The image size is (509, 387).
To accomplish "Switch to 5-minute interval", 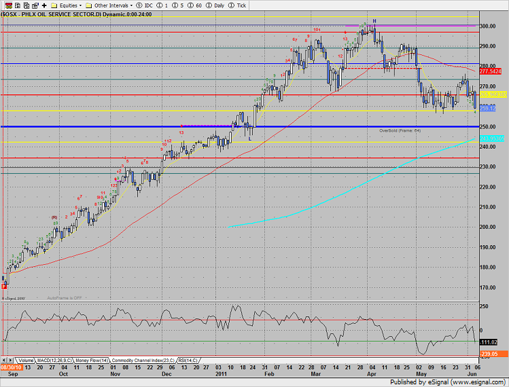I will tap(178, 5).
